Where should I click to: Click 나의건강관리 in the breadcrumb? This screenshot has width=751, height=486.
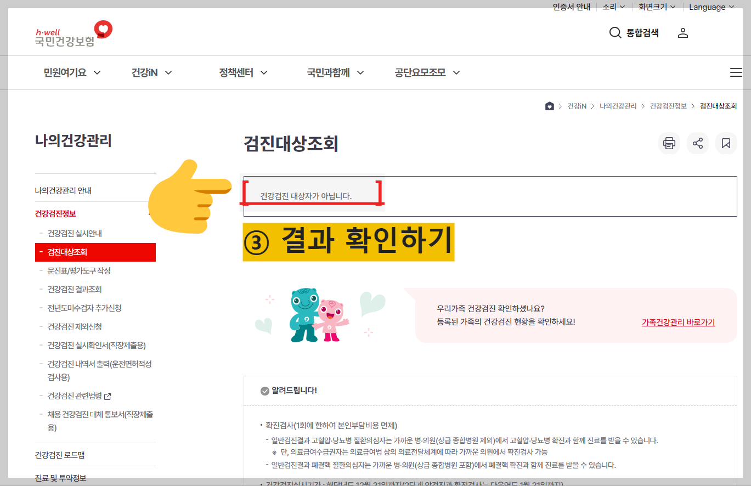[x=618, y=106]
